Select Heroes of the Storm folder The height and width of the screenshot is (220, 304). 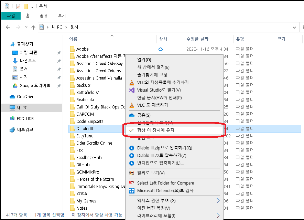click(x=95, y=179)
